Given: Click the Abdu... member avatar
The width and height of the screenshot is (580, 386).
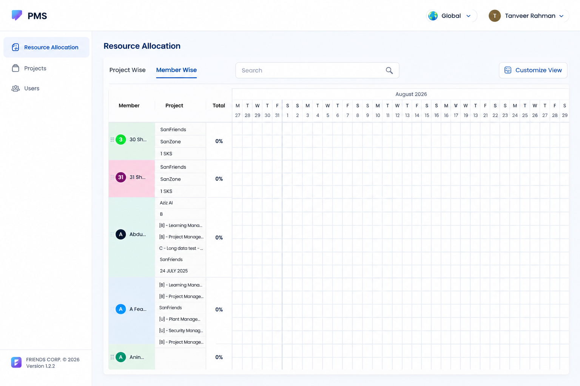Looking at the screenshot, I should [121, 234].
